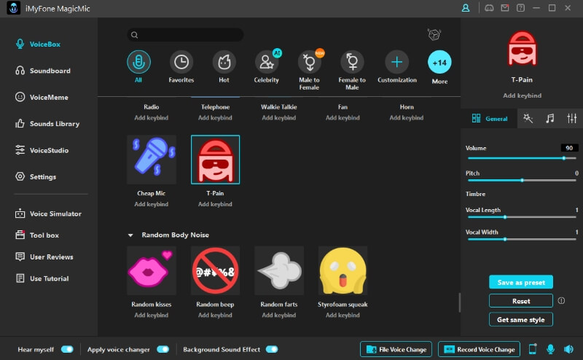This screenshot has width=583, height=360.
Task: Open Celebrity AI voices category
Action: click(267, 66)
